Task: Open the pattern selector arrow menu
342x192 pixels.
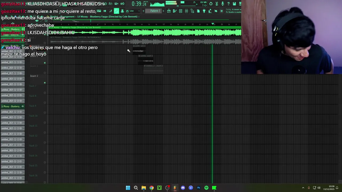Action: click(143, 11)
